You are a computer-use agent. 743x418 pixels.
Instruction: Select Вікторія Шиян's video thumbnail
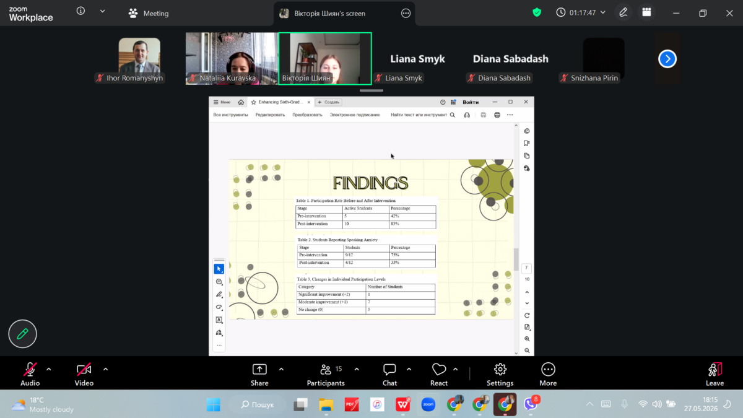325,58
